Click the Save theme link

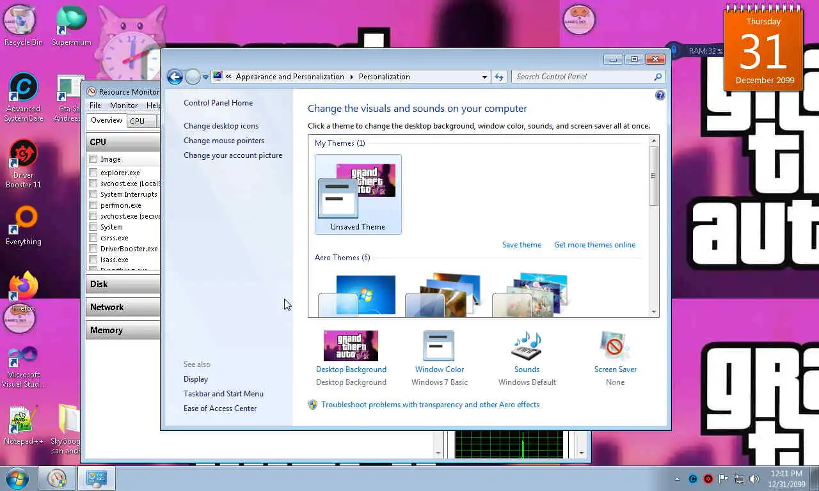(521, 245)
